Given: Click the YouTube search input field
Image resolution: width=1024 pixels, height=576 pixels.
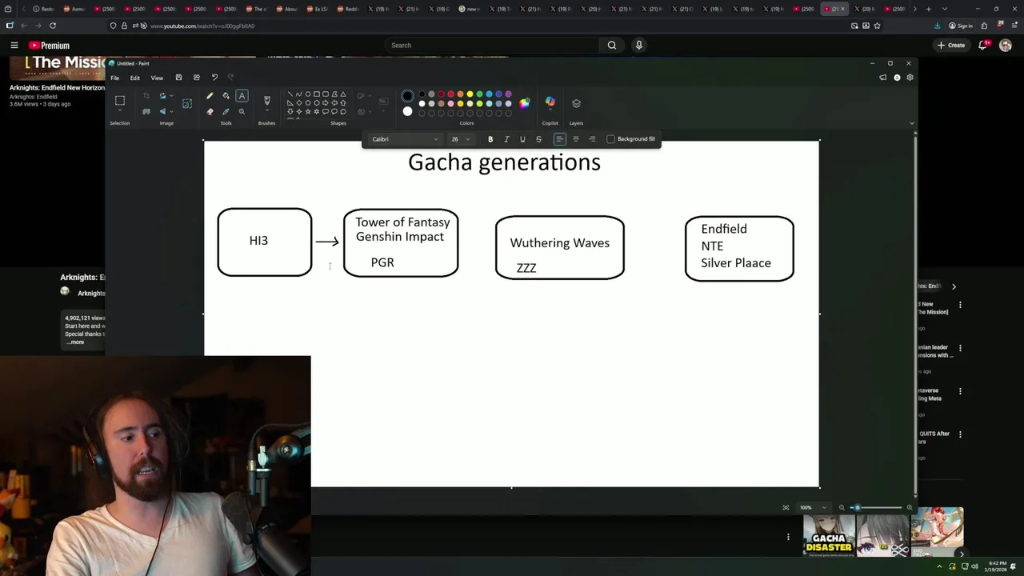Looking at the screenshot, I should [492, 46].
